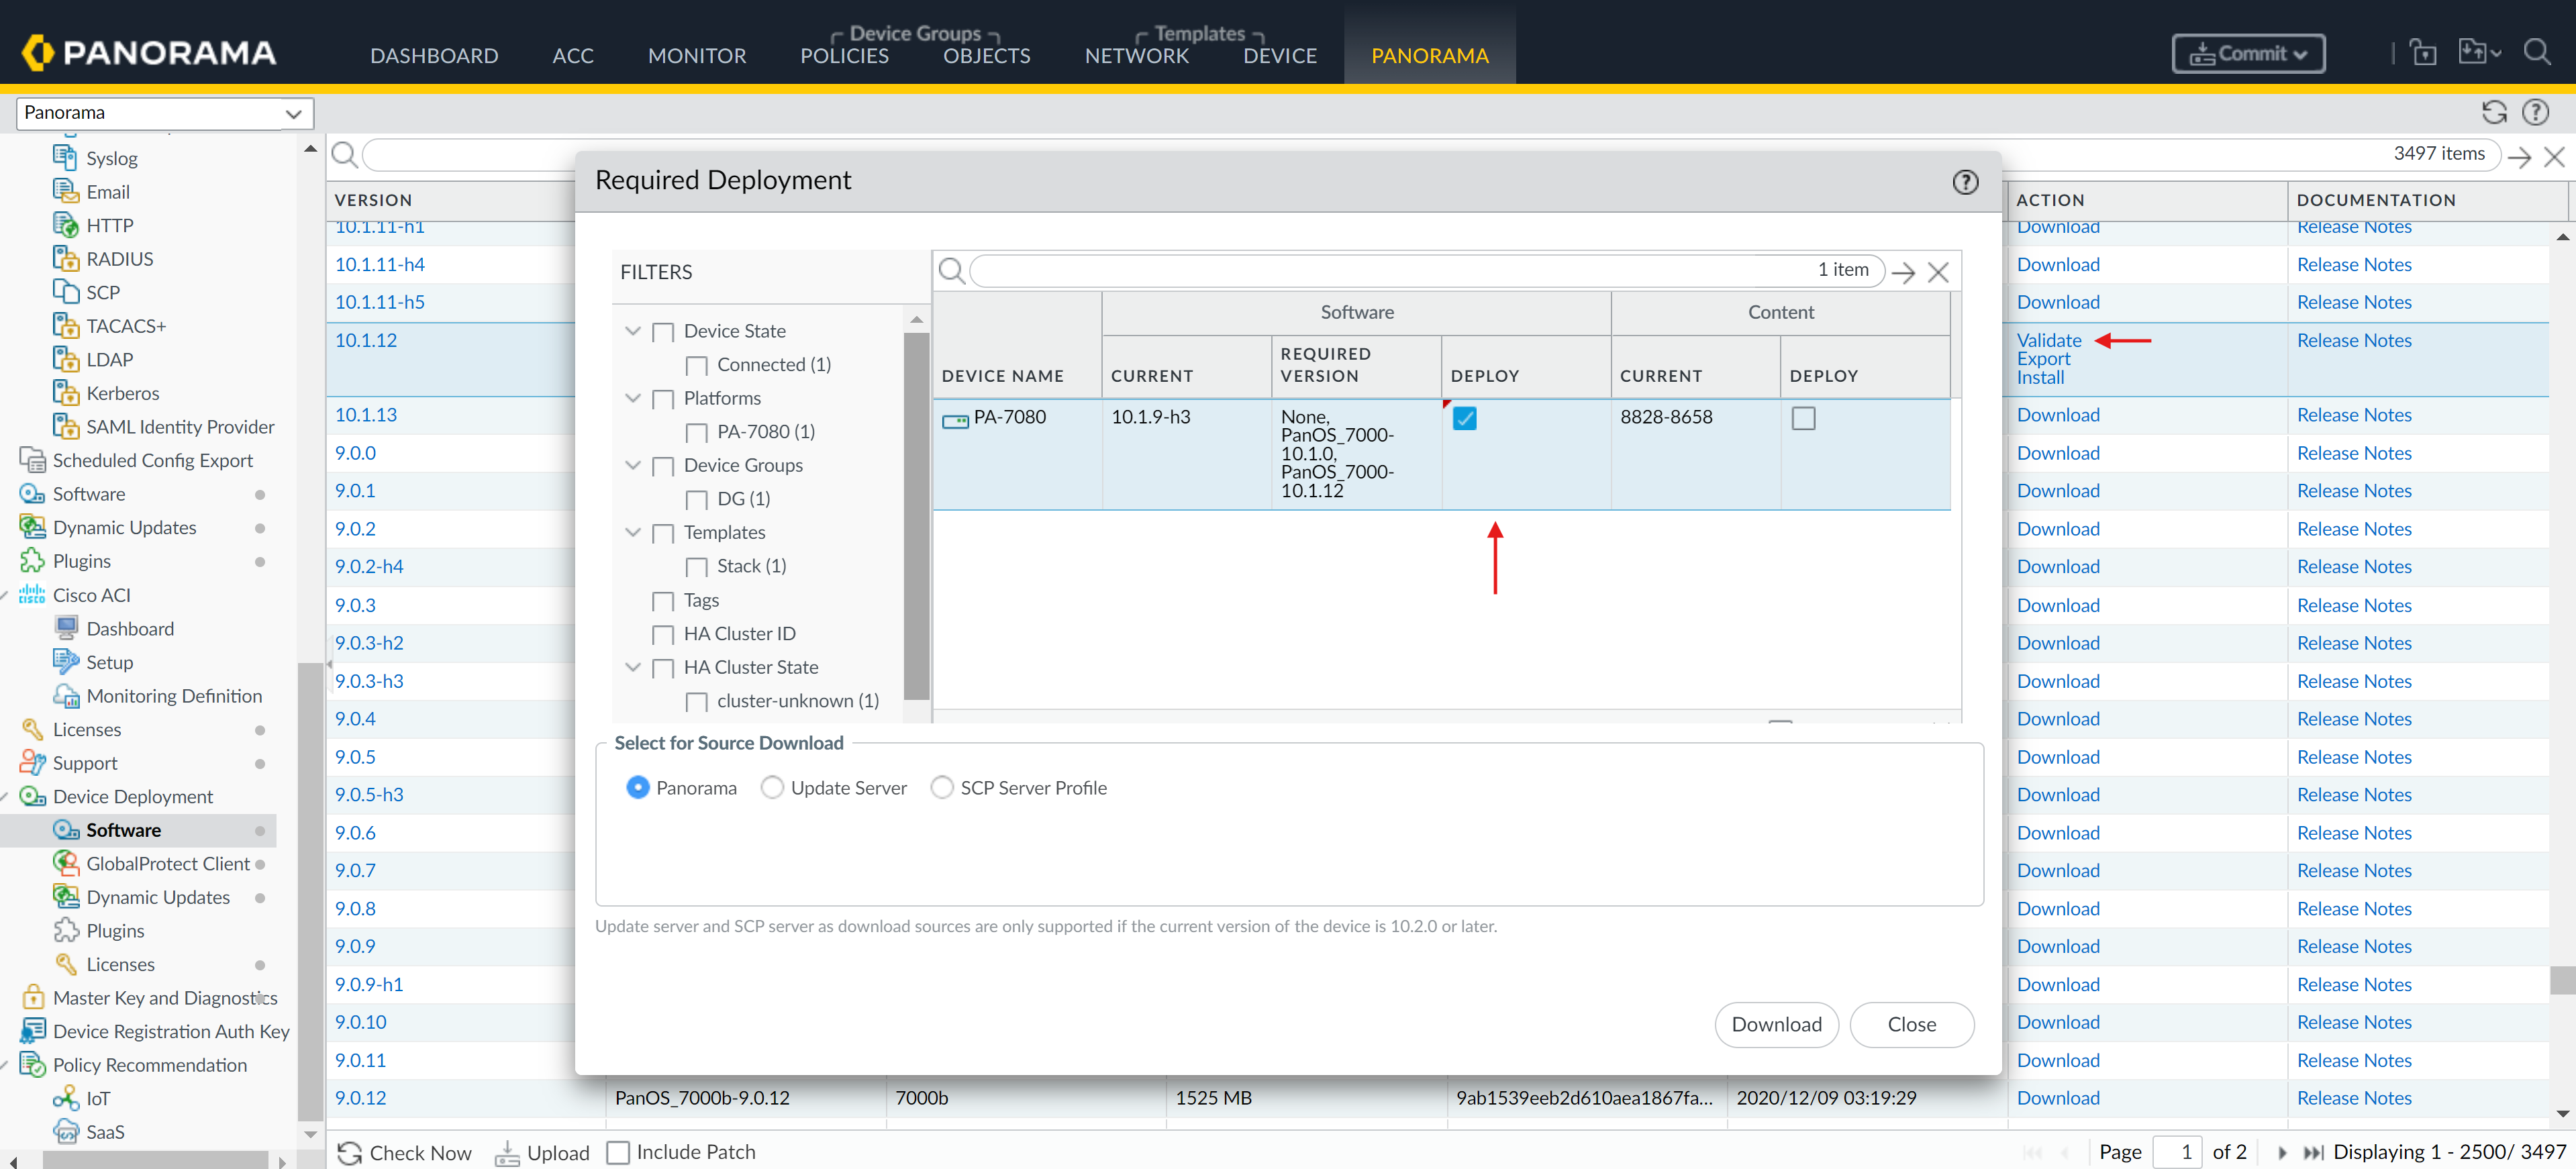The height and width of the screenshot is (1169, 2576).
Task: Clear dialog search with X icon
Action: click(x=1937, y=272)
